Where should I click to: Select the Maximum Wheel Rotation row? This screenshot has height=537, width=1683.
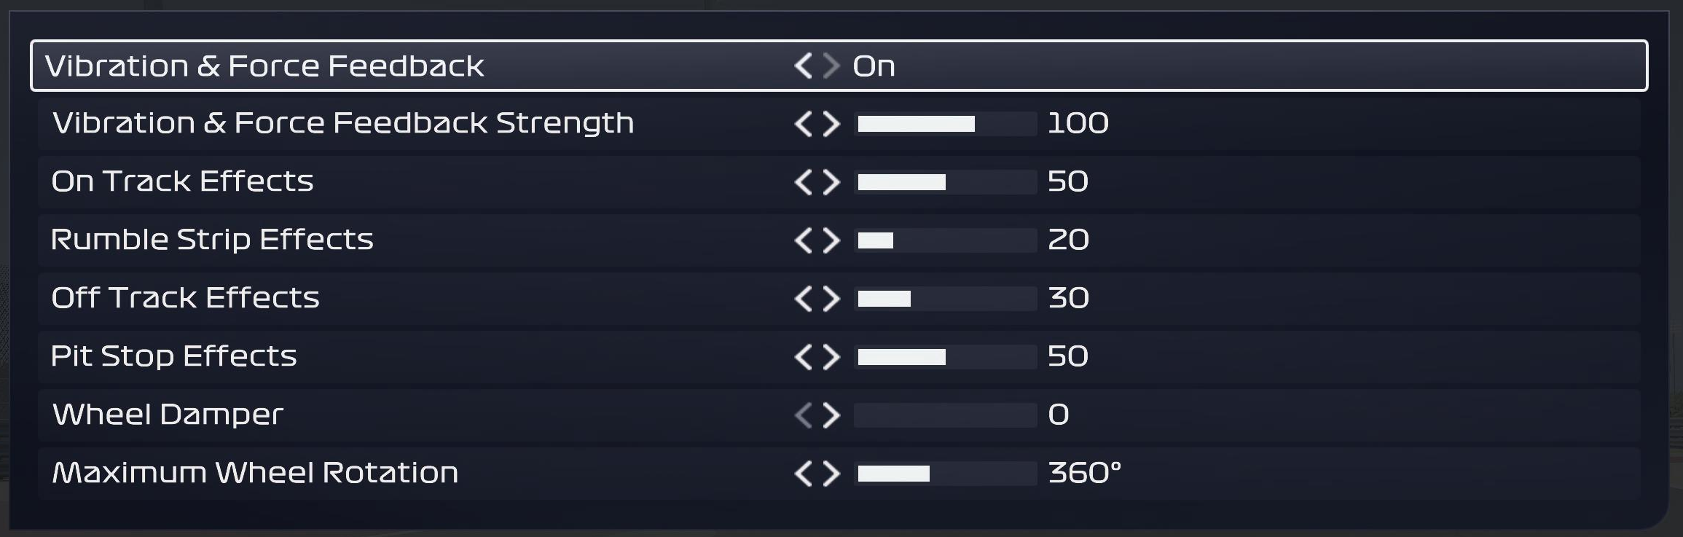click(839, 474)
